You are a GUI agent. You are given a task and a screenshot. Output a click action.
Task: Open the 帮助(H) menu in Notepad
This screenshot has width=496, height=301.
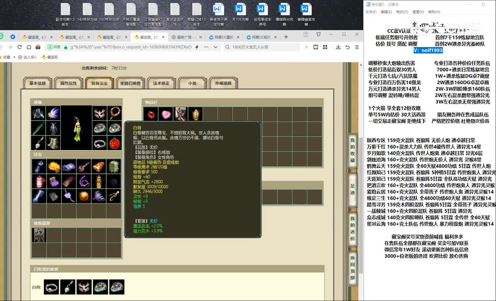click(x=434, y=12)
